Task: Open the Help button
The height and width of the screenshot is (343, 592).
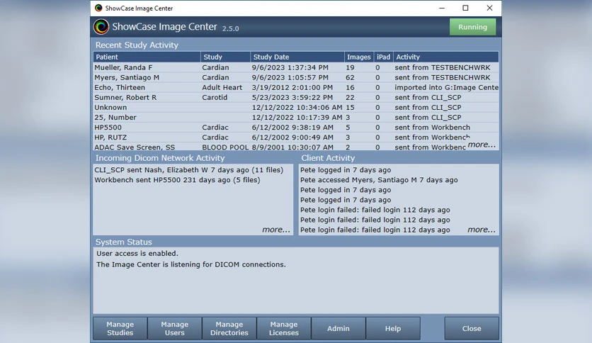Action: pyautogui.click(x=392, y=328)
